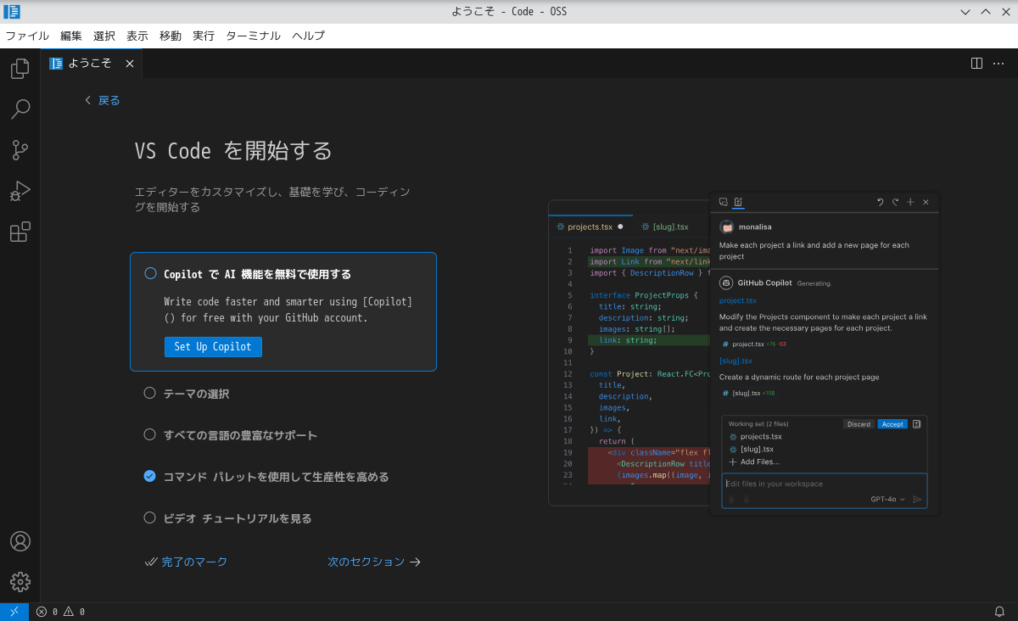Open the 編集 menu
This screenshot has height=621, width=1018.
71,36
